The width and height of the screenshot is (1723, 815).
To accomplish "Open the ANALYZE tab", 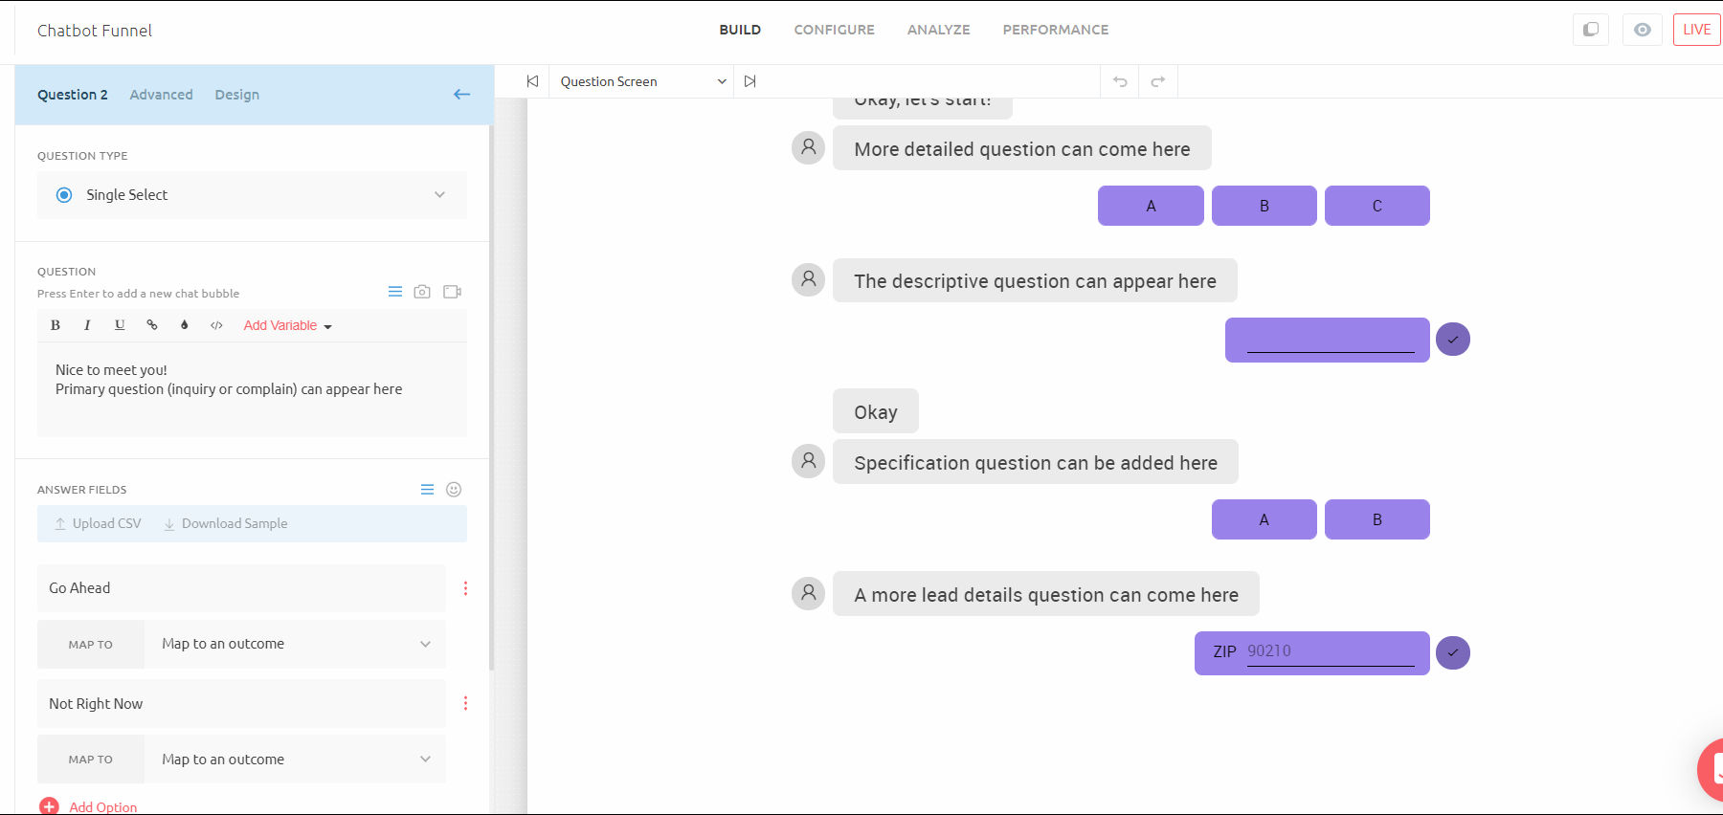I will click(938, 30).
